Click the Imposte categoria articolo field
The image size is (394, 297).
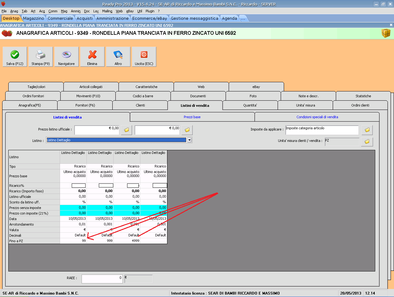click(322, 130)
